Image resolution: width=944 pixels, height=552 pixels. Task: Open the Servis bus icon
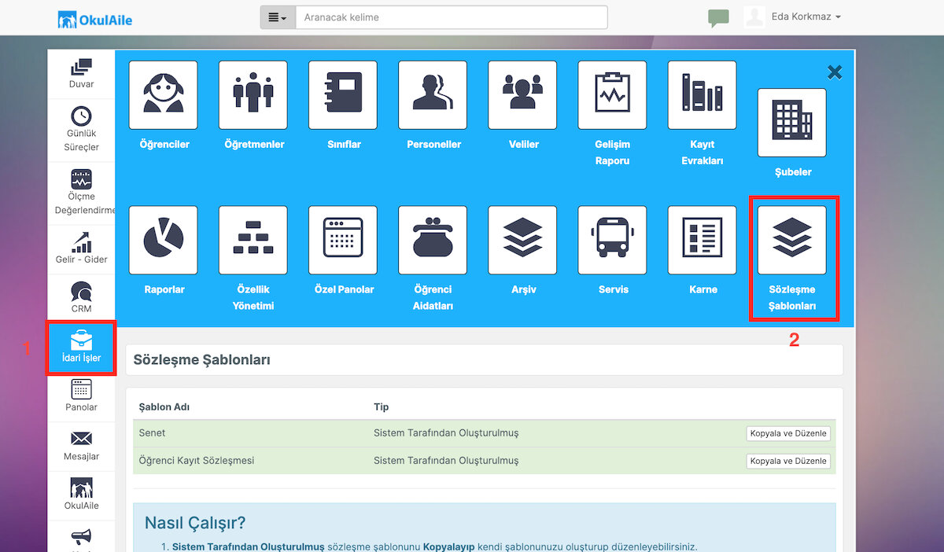coord(612,240)
